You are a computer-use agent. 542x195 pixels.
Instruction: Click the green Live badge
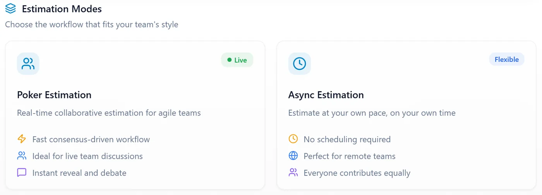[237, 60]
